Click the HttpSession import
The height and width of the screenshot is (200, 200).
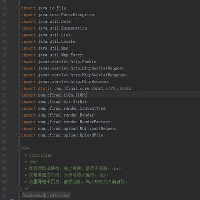[66, 82]
